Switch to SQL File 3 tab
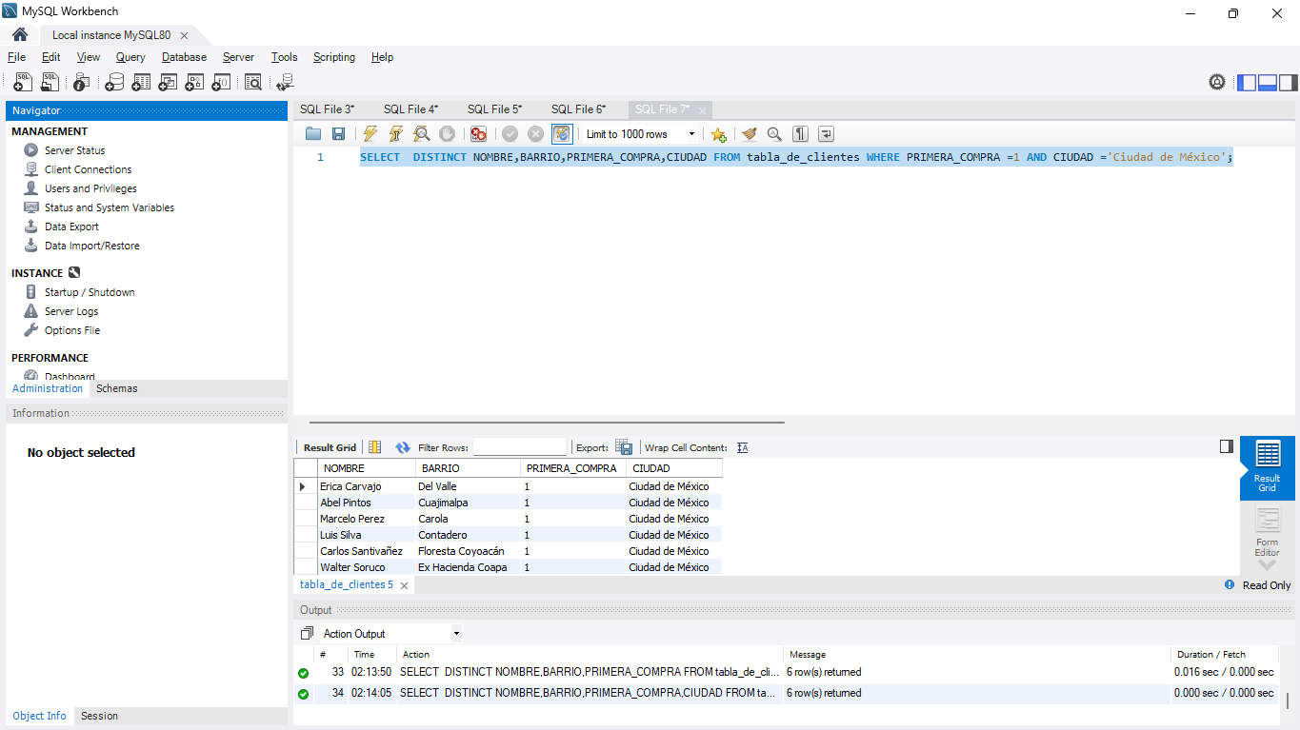This screenshot has height=730, width=1300. click(x=327, y=109)
